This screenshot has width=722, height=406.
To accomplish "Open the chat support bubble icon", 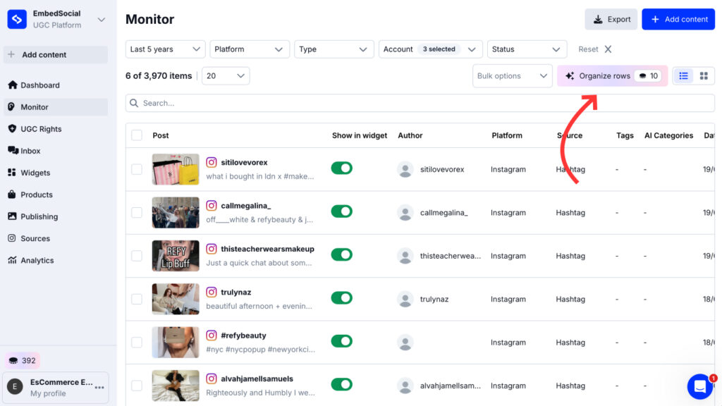I will pyautogui.click(x=700, y=386).
